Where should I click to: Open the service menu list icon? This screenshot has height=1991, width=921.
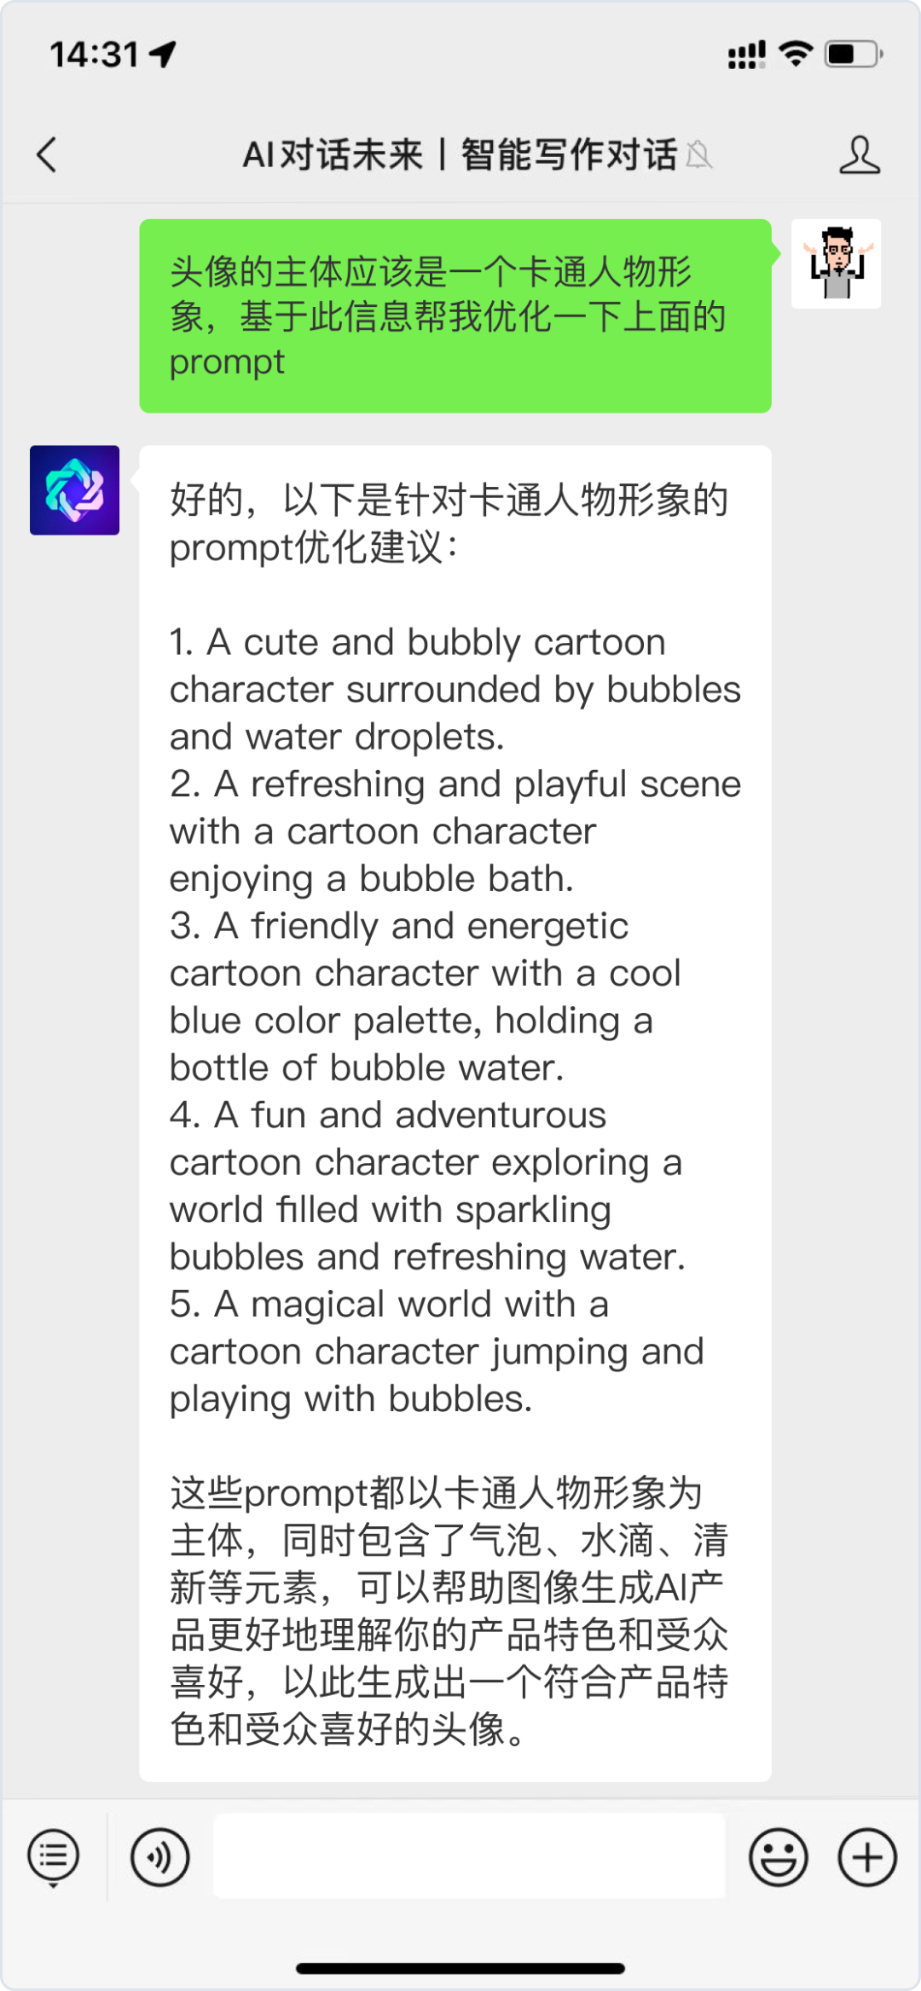click(x=54, y=1857)
